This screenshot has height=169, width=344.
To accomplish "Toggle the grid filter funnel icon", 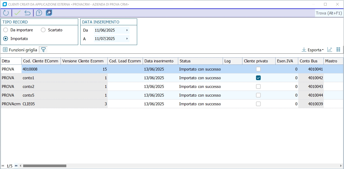I will (43, 49).
